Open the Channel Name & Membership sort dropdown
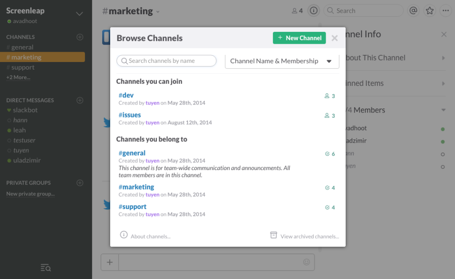The image size is (455, 279). 282,61
